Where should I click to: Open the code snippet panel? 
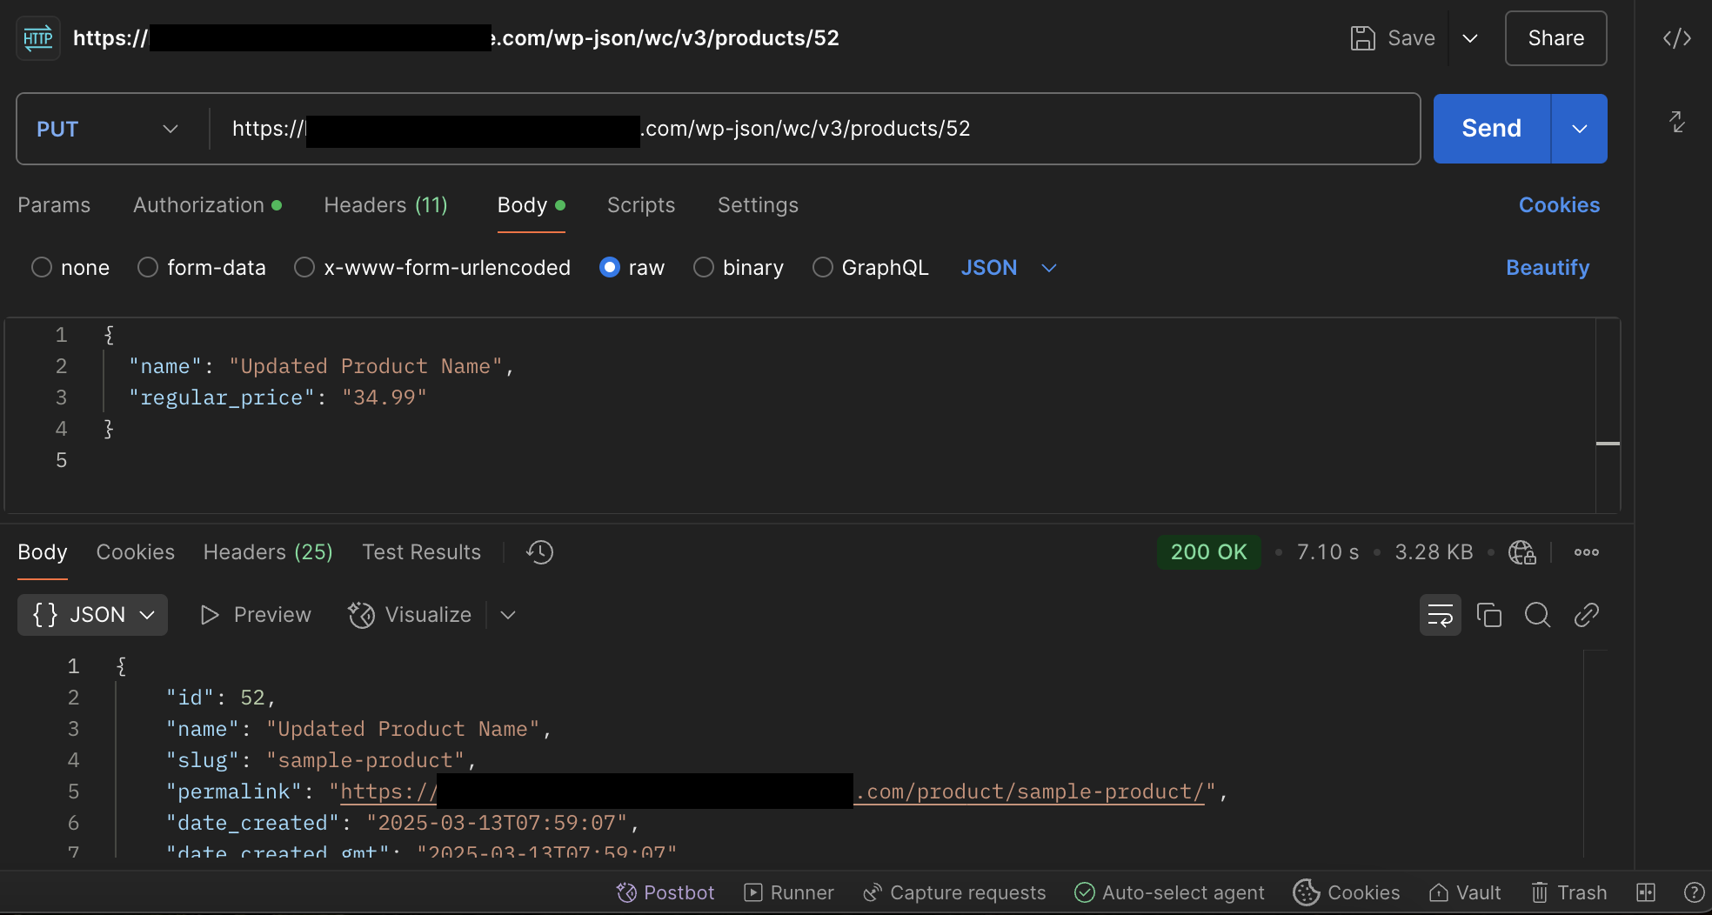1676,37
